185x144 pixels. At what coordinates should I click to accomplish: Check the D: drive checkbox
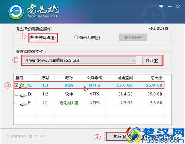pos(17,94)
